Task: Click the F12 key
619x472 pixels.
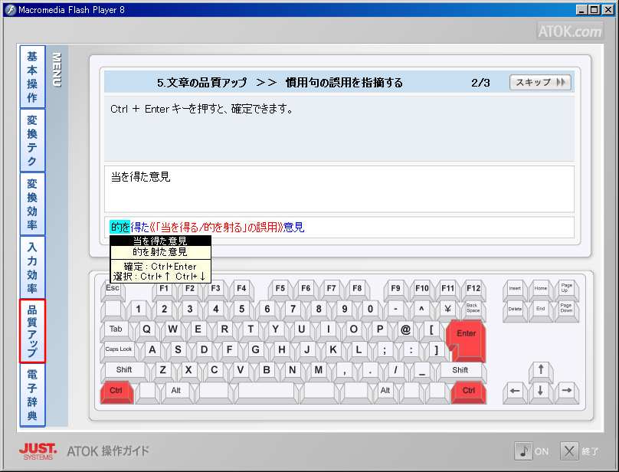Action: [473, 290]
